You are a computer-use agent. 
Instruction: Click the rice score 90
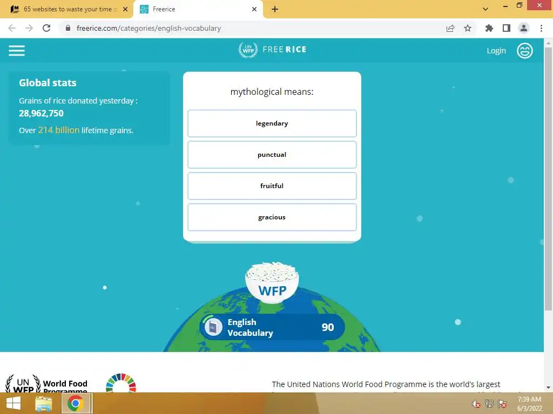pos(328,327)
